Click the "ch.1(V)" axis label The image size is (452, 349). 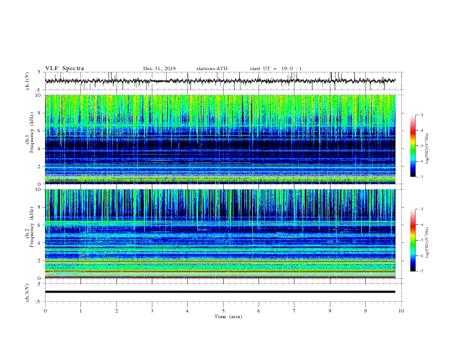click(27, 81)
